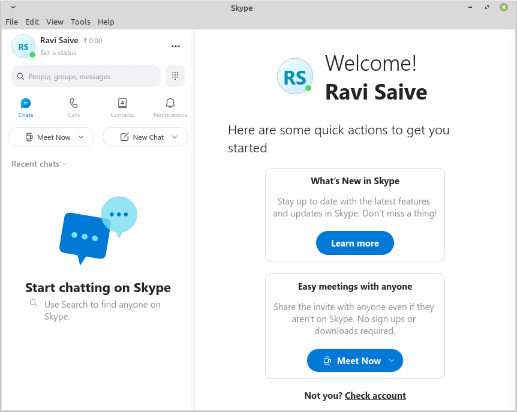
Task: Open the Contacts section
Action: [x=122, y=107]
